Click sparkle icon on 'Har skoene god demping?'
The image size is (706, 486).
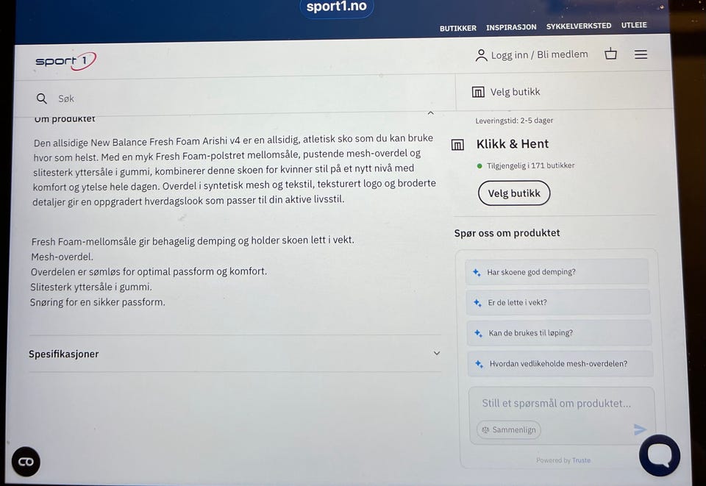click(x=477, y=272)
